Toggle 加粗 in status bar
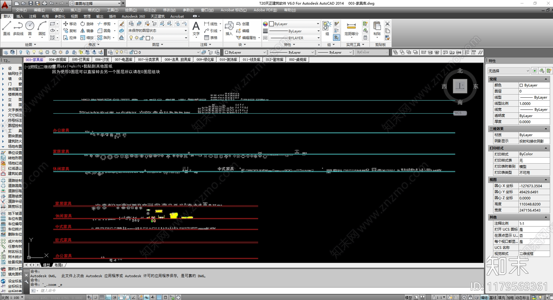The height and width of the screenshot is (300, 553). pyautogui.click(x=510, y=298)
